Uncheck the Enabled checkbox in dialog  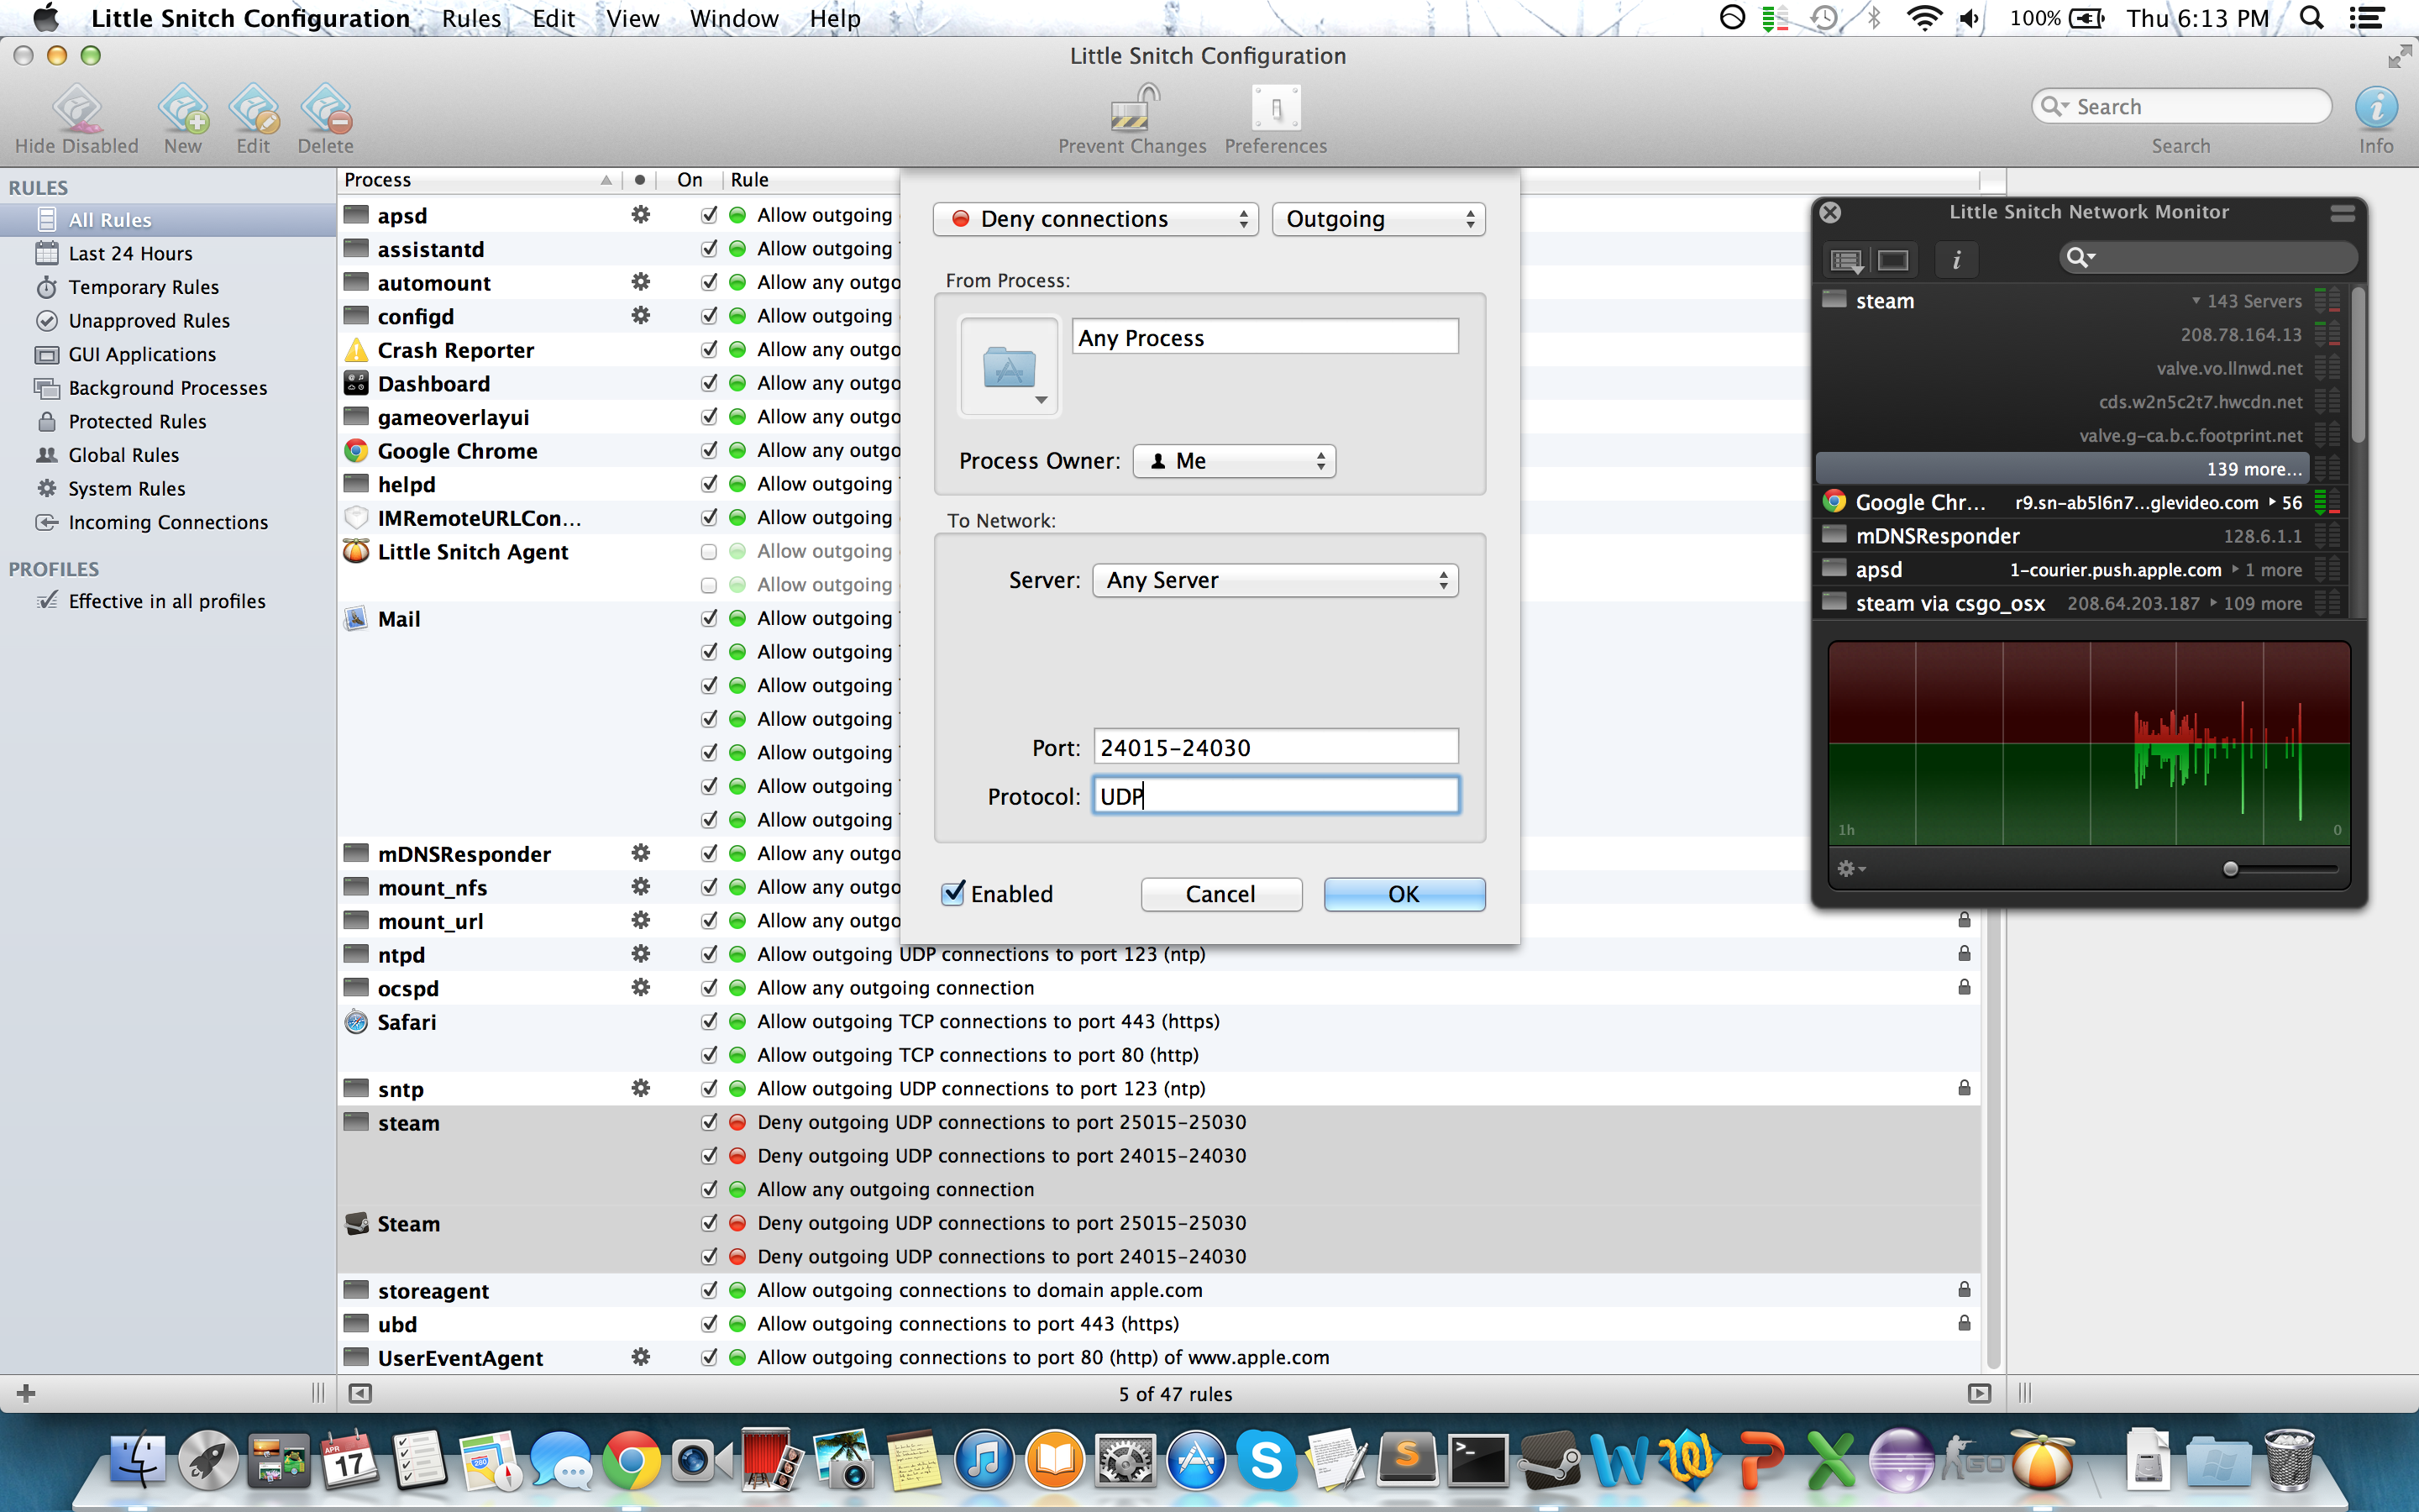pyautogui.click(x=953, y=893)
